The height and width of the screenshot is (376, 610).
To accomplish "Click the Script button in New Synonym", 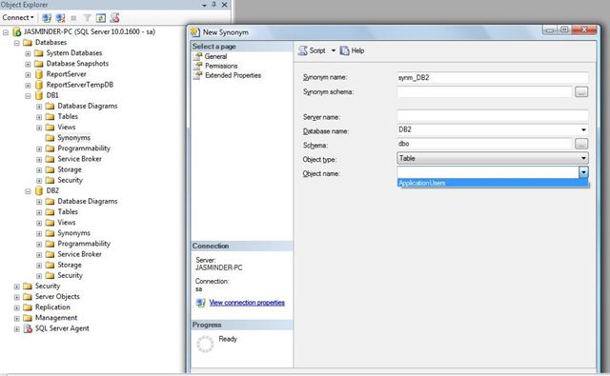I will [x=312, y=50].
